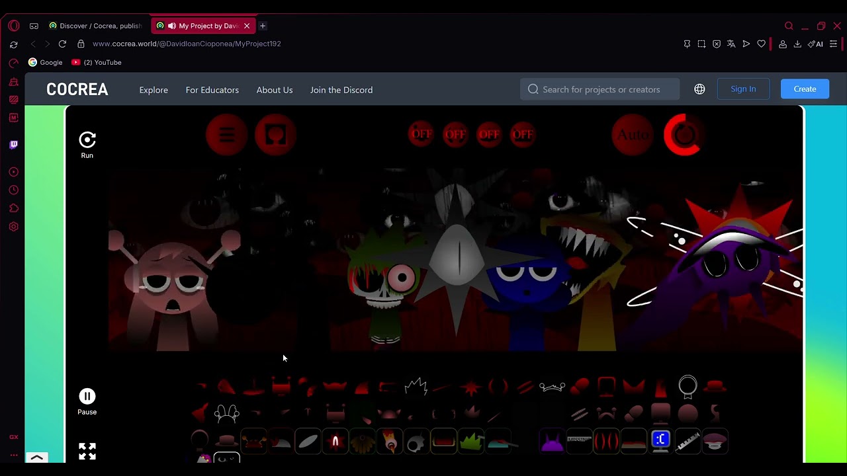Viewport: 847px width, 476px height.
Task: Enter fullscreen with the expand arrows icon
Action: (87, 451)
